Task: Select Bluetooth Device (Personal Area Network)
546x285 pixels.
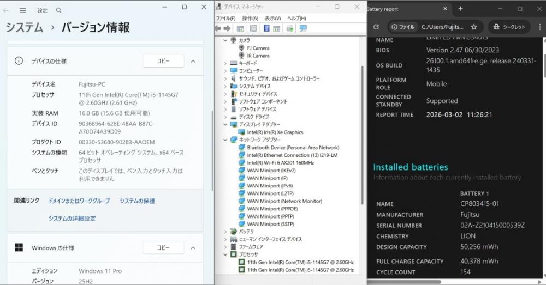Action: click(x=293, y=147)
